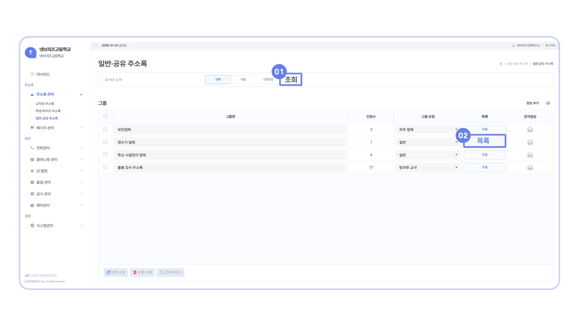Open 교직원 주소록 in sidebar
The image size is (579, 326).
(45, 104)
